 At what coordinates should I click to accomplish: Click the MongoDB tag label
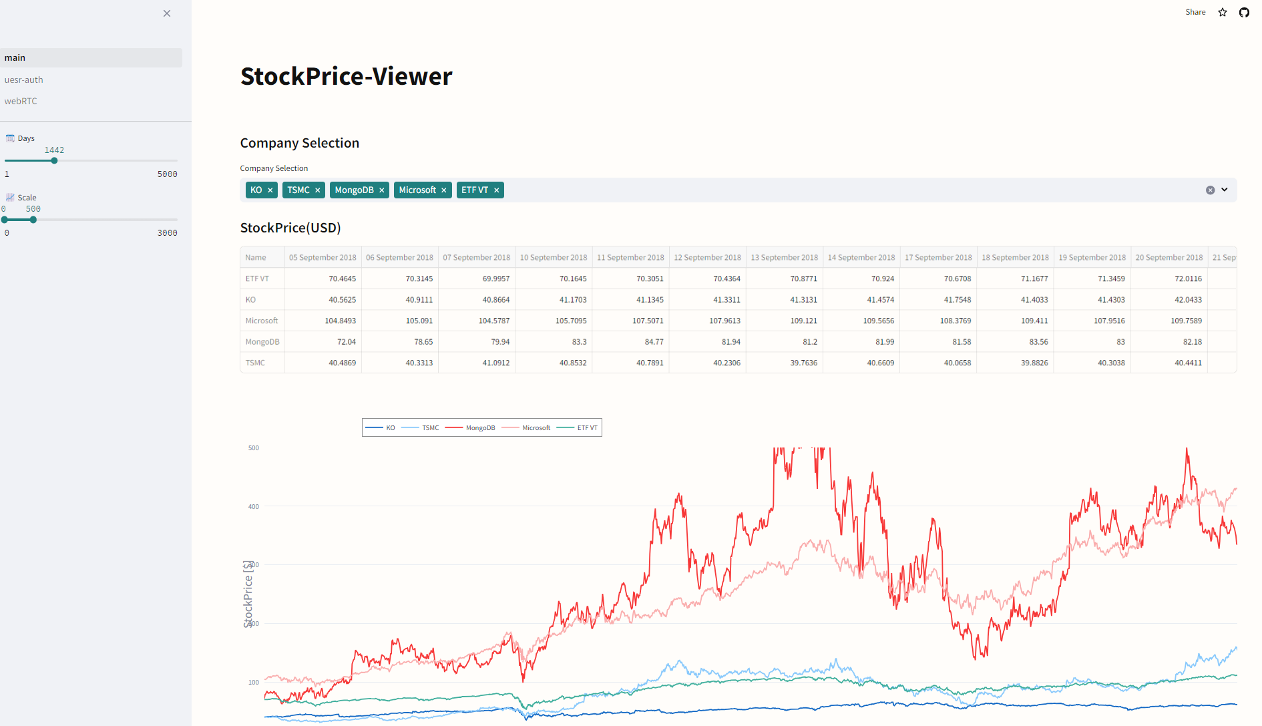[x=354, y=190]
